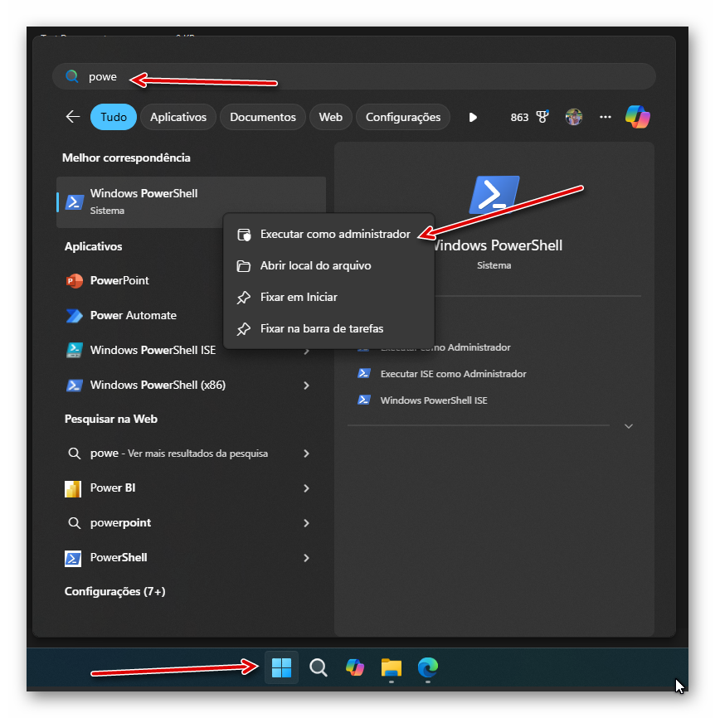Click the Power Automate icon
715x718 pixels.
click(x=75, y=316)
